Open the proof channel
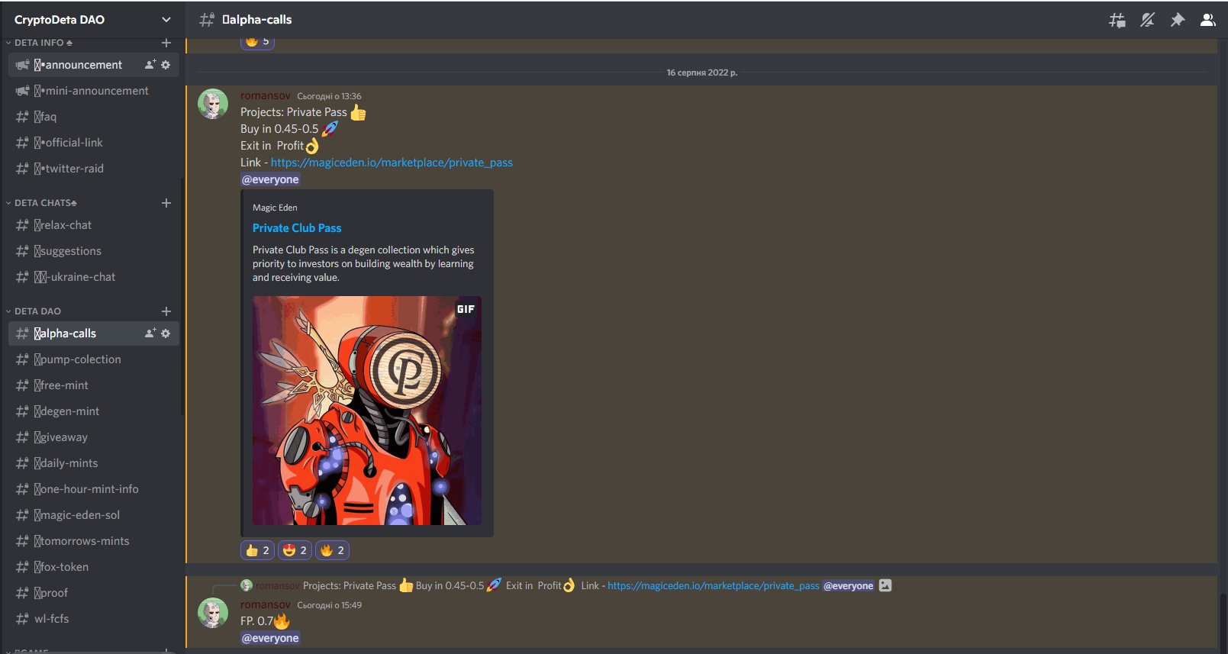Image resolution: width=1228 pixels, height=654 pixels. coord(93,593)
